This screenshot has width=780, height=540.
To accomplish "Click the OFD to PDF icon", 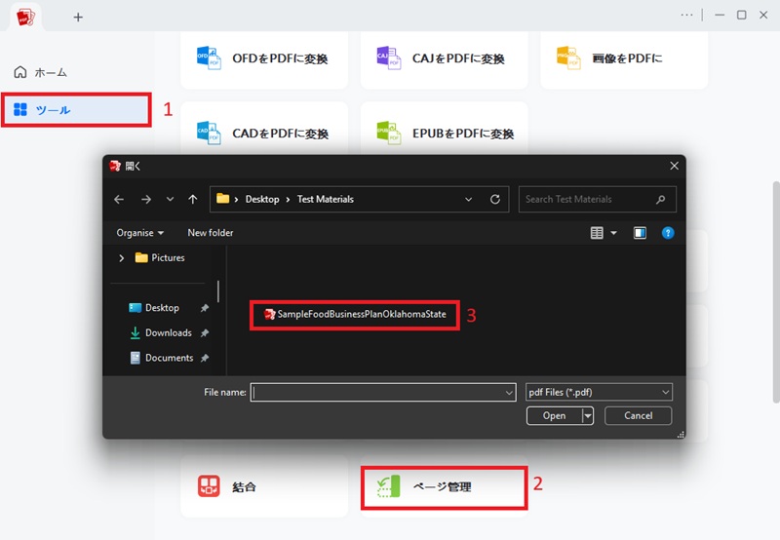I will point(209,58).
